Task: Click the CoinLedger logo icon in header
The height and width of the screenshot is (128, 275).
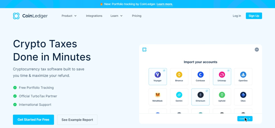Action: coord(16,16)
